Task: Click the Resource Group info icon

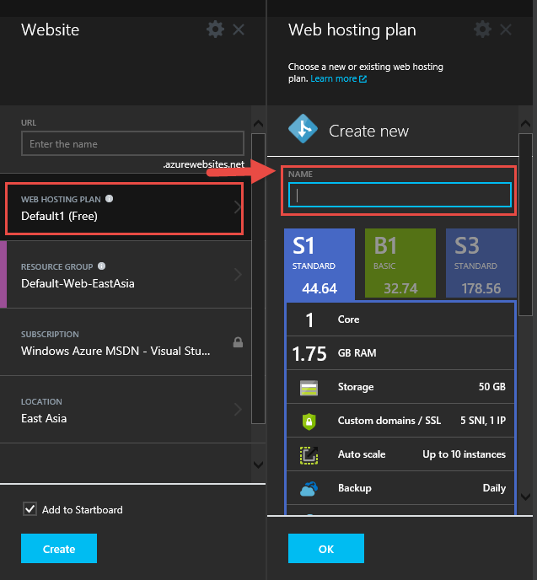Action: (102, 266)
